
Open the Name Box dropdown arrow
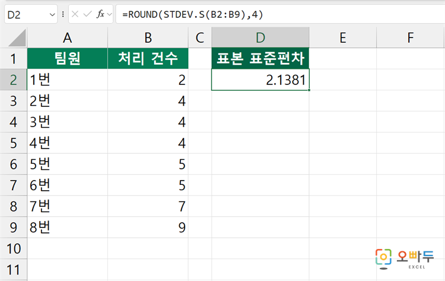pos(52,14)
